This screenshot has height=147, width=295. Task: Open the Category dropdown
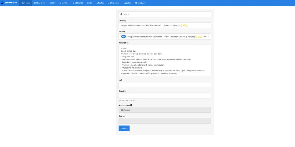tap(165, 25)
